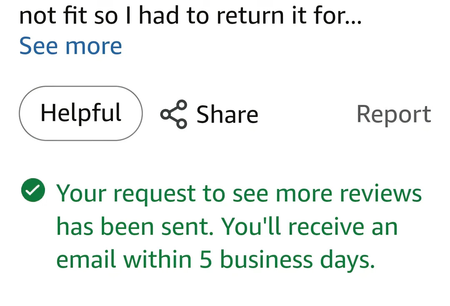
Task: Click the words 'not fit' in the review
Action: point(53,15)
